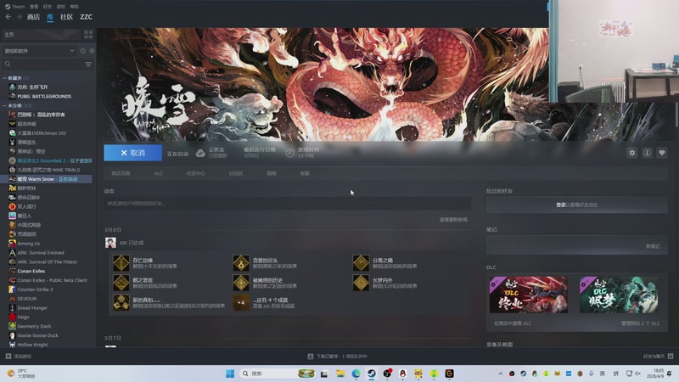Click the 贪婪的尽头 achievement badge
Viewport: 679px width, 382px height.
241,263
